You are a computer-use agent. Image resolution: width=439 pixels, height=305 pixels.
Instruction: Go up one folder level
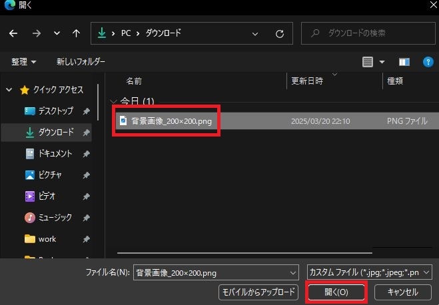(x=76, y=33)
